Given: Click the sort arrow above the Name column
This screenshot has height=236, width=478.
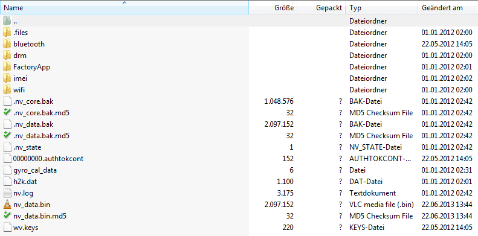Looking at the screenshot, I should tap(124, 2).
